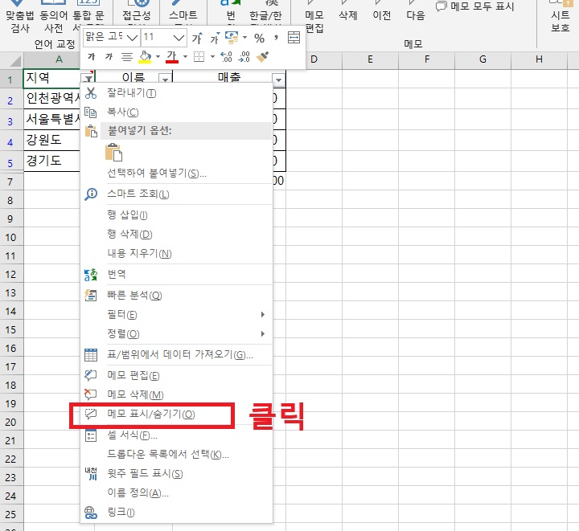Select cell 강원도 in column A
579x531 pixels.
(x=52, y=140)
